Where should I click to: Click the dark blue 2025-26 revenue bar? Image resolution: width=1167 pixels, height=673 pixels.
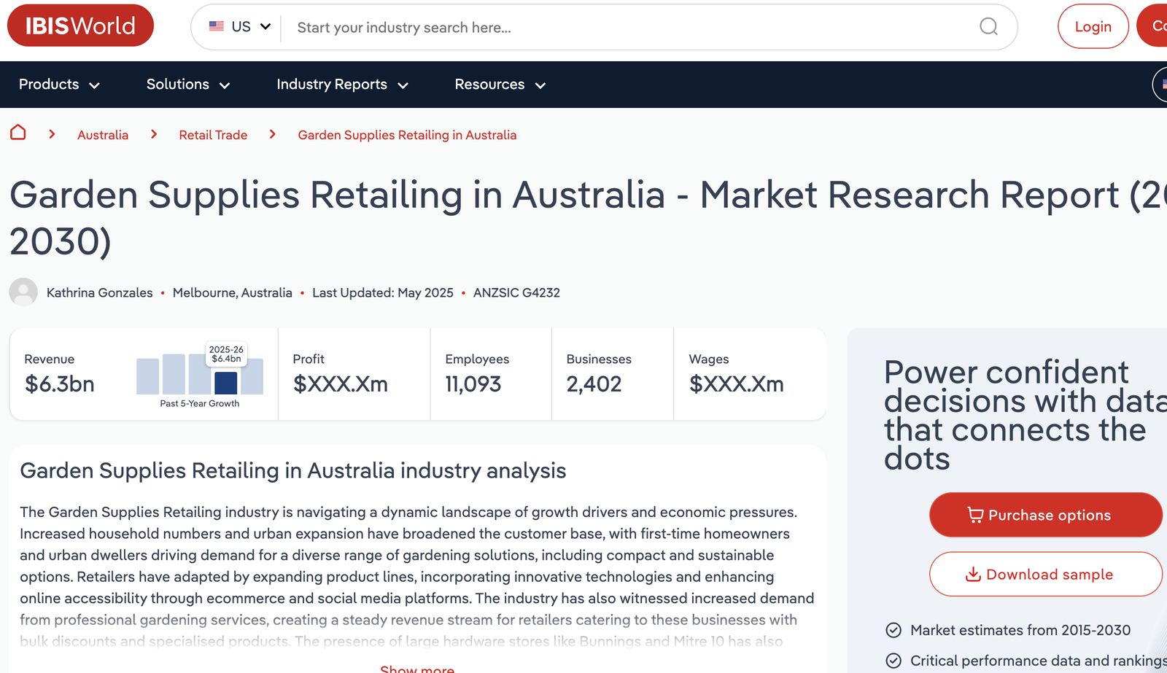pos(226,383)
